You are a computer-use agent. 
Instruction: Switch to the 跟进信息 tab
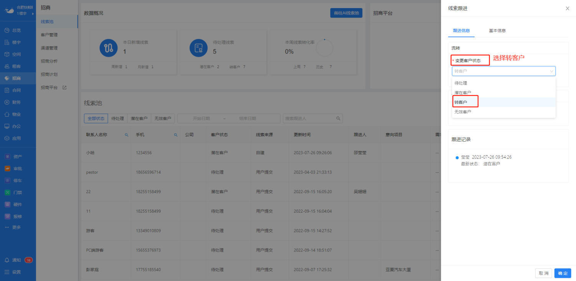coord(461,31)
